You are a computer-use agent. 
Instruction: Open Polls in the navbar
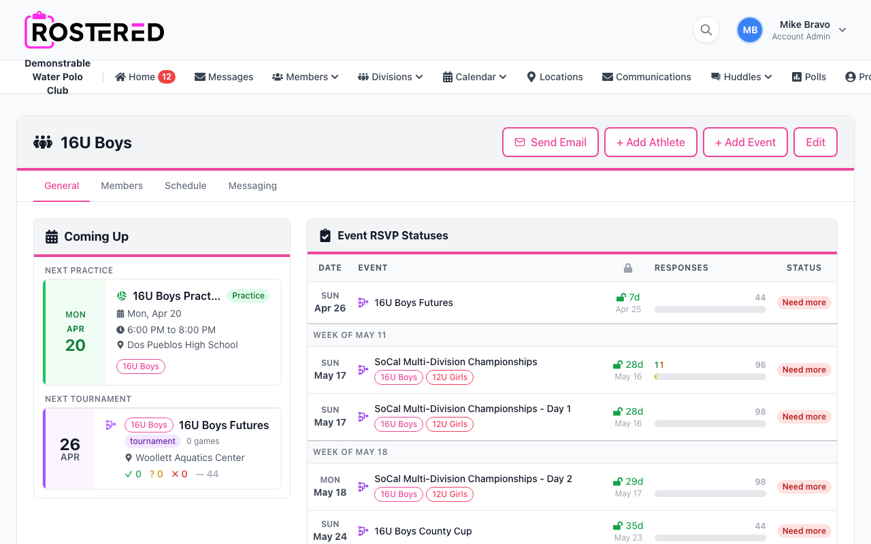pyautogui.click(x=809, y=77)
